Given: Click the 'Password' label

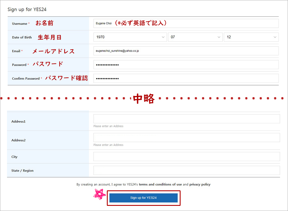Looking at the screenshot, I should point(19,65).
